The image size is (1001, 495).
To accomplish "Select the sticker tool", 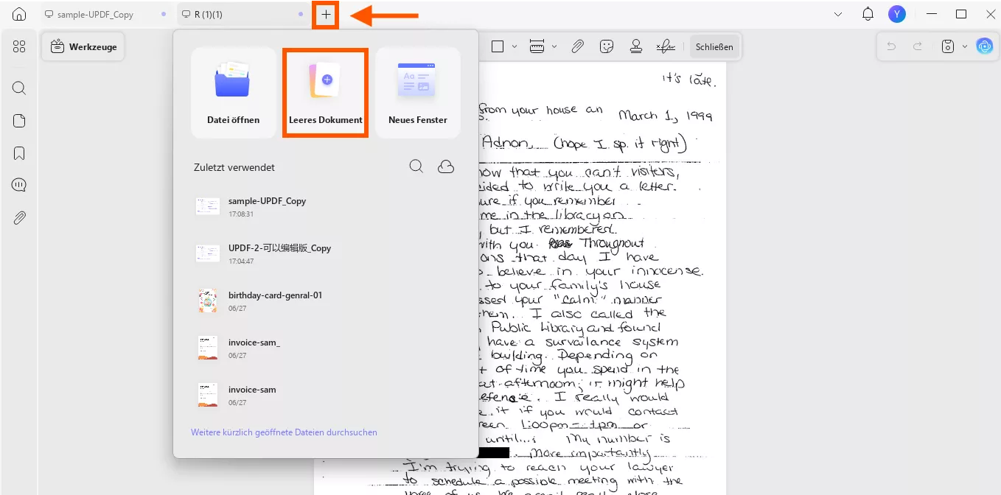I will (607, 46).
